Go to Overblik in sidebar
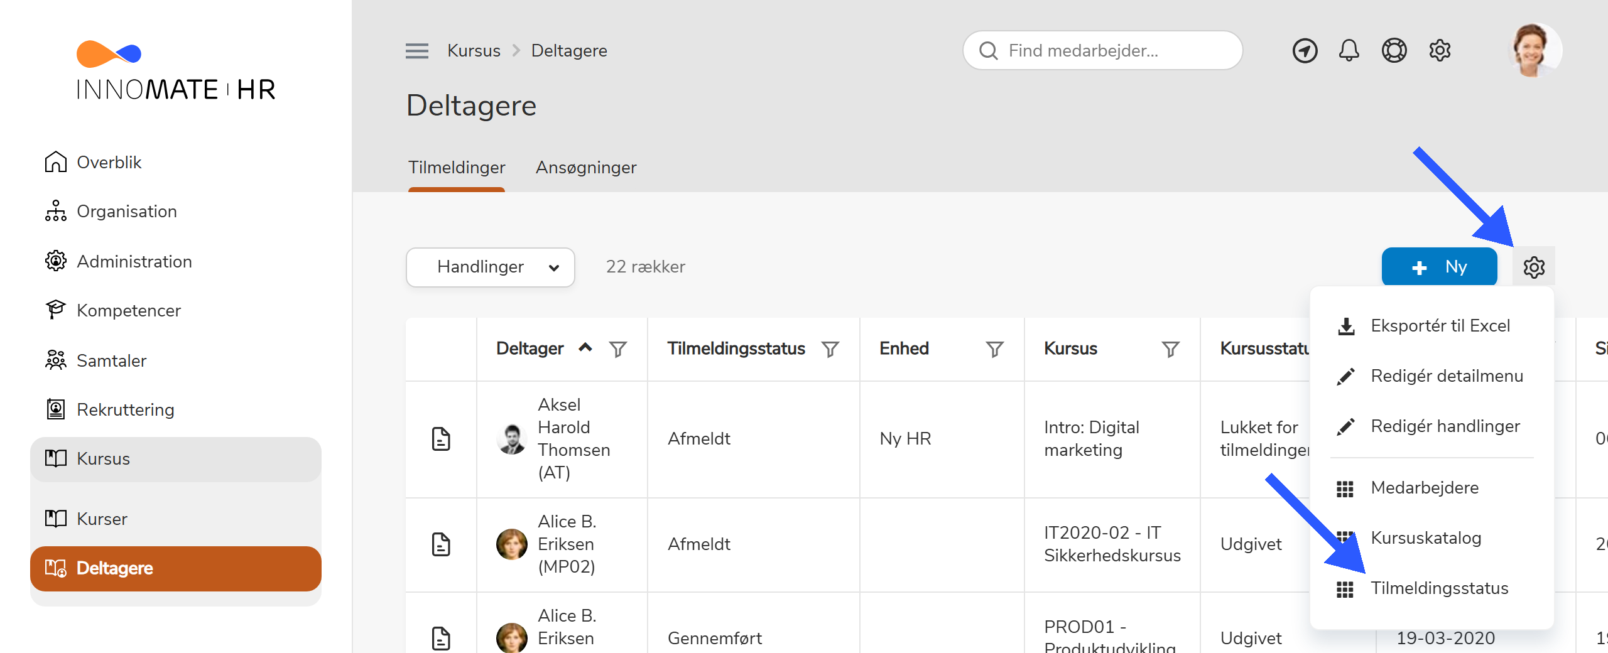Screen dimensions: 1608x653 [x=176, y=162]
